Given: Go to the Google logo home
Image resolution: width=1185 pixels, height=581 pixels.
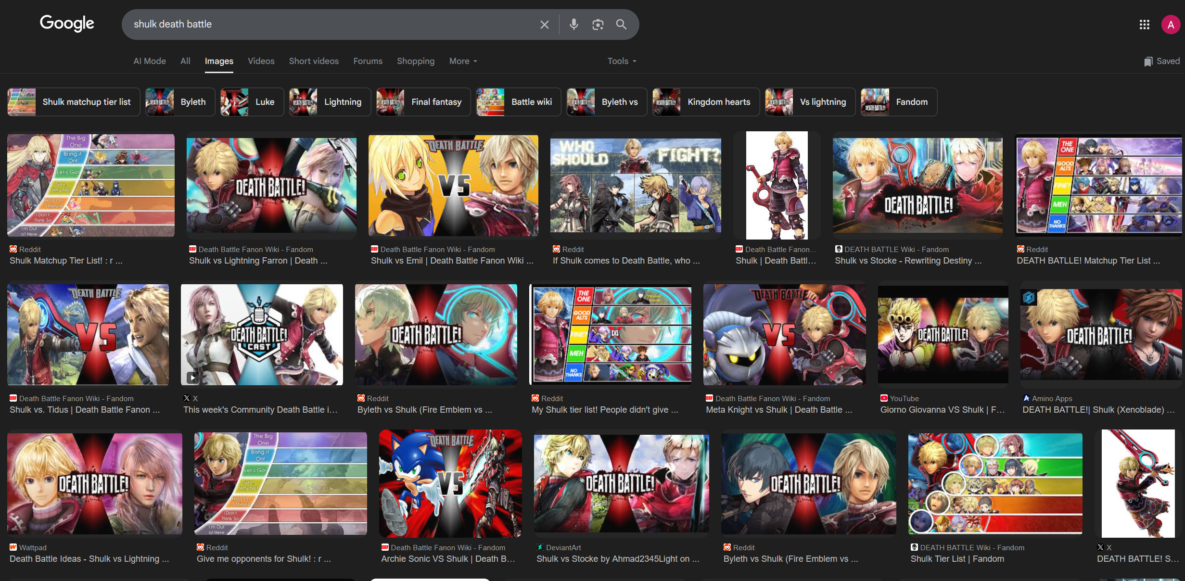Looking at the screenshot, I should point(67,23).
